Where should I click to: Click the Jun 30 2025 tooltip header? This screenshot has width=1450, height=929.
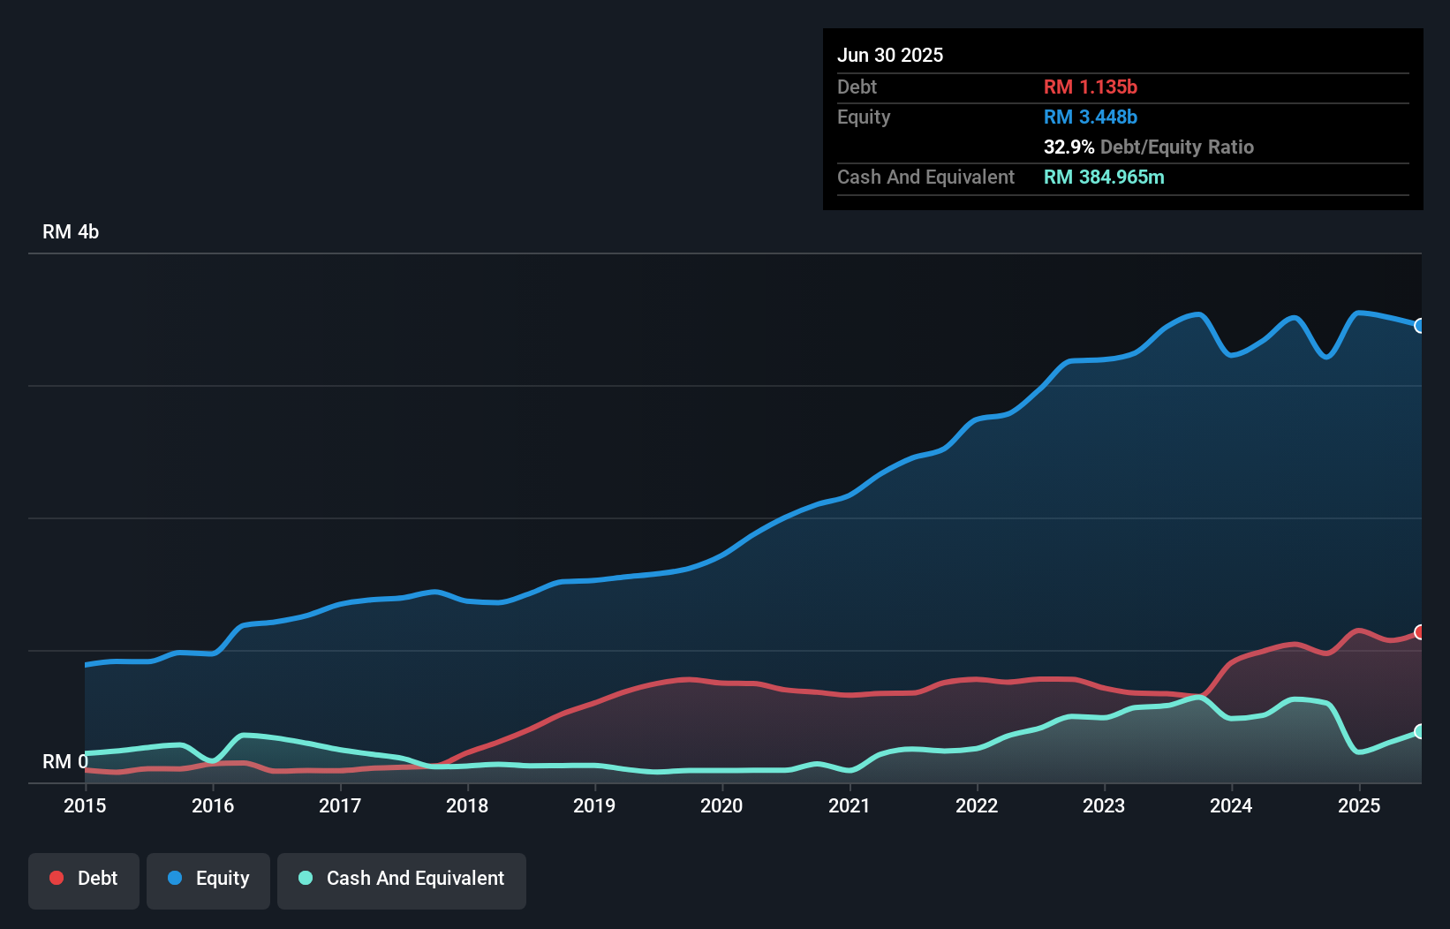pyautogui.click(x=890, y=55)
